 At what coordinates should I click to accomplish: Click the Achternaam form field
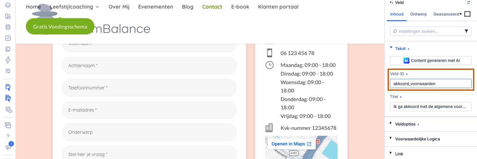[149, 66]
